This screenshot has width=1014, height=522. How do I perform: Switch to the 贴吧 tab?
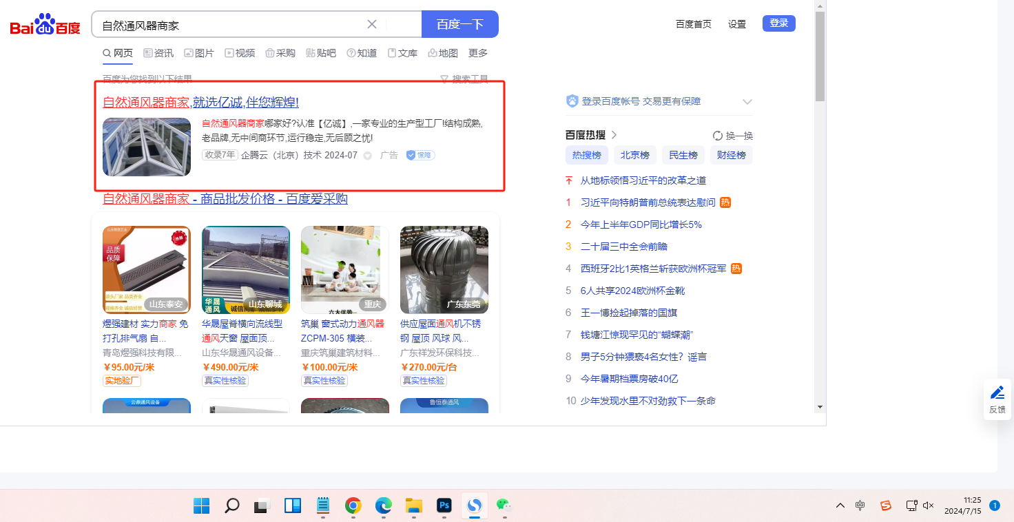coord(321,53)
